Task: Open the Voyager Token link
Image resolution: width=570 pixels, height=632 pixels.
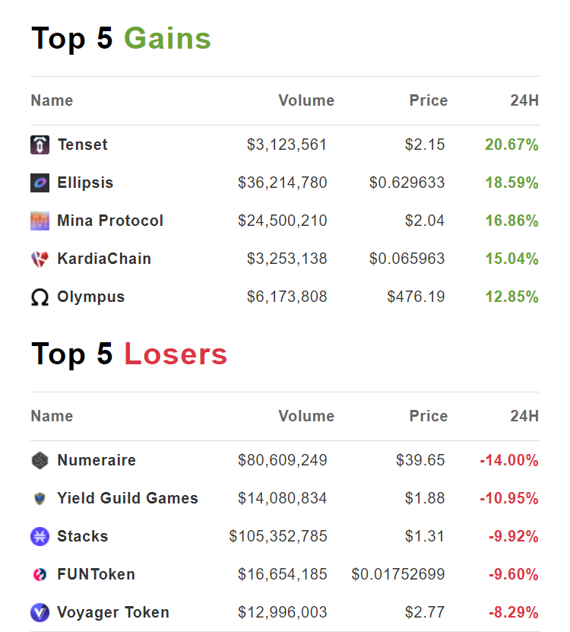Action: click(113, 612)
